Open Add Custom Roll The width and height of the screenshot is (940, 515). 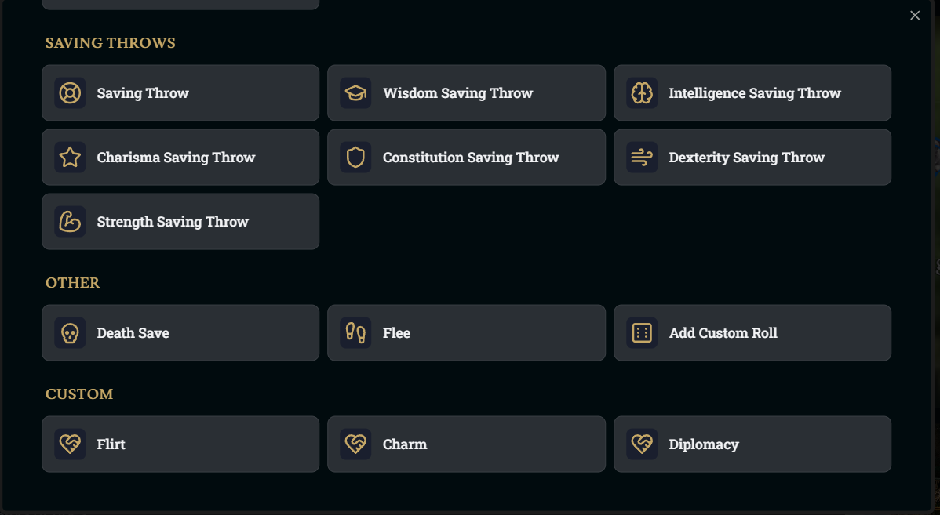click(x=752, y=333)
